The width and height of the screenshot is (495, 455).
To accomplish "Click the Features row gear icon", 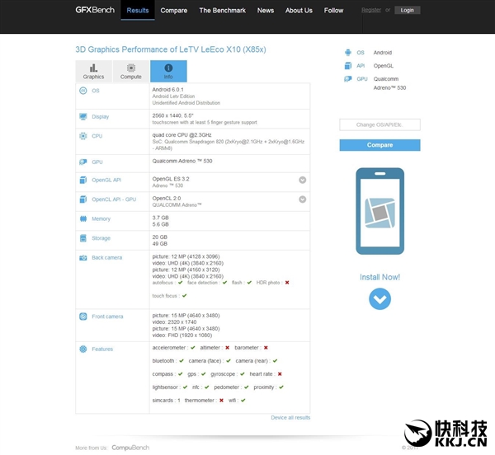I will pos(83,349).
